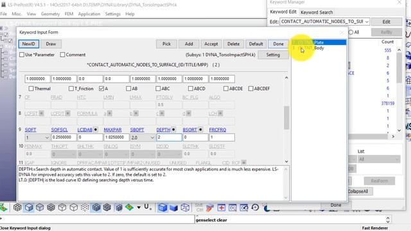Image resolution: width=411 pixels, height=231 pixels.
Task: Open the fringe dropdown arrow in bottom toolbar
Action: coord(139,207)
